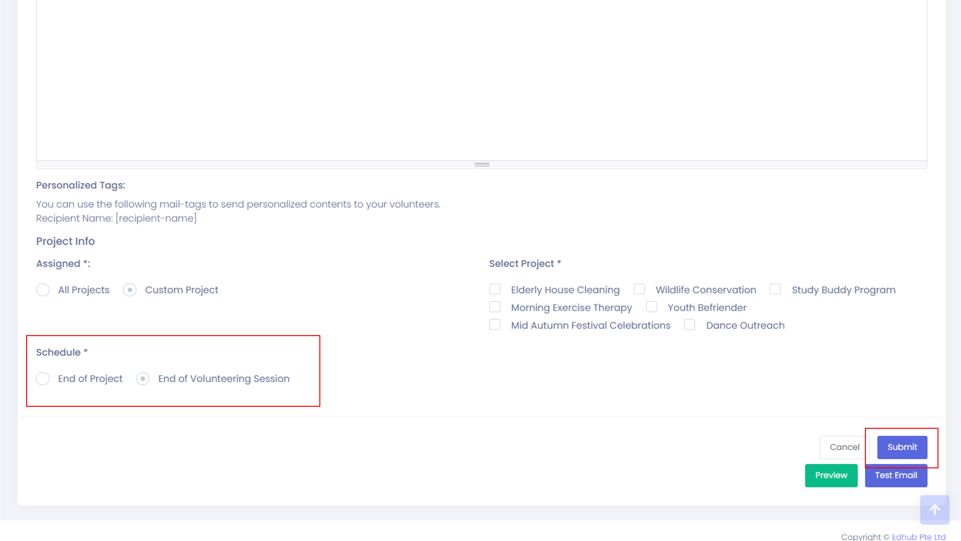Open the email Preview
This screenshot has width=961, height=541.
[831, 475]
